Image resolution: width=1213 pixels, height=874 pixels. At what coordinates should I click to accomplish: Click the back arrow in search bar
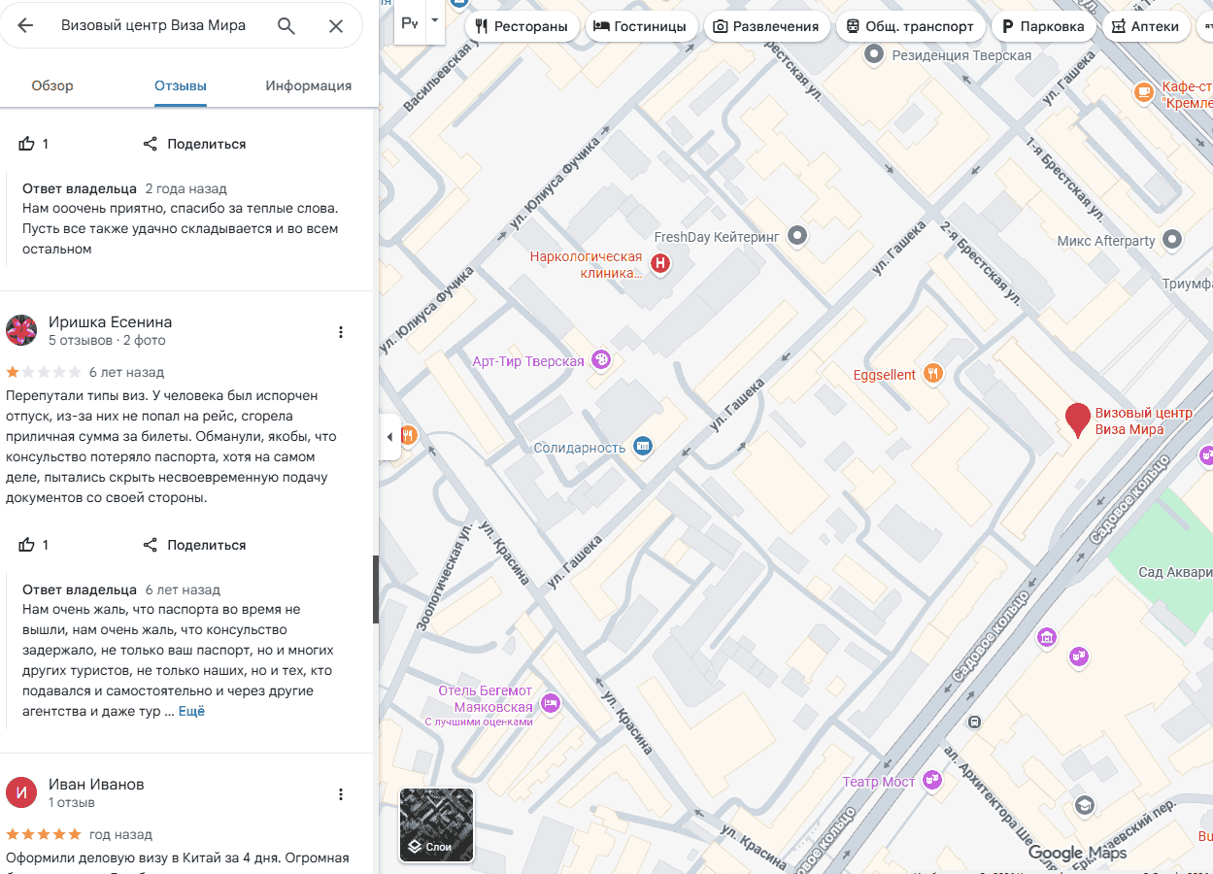pyautogui.click(x=26, y=26)
